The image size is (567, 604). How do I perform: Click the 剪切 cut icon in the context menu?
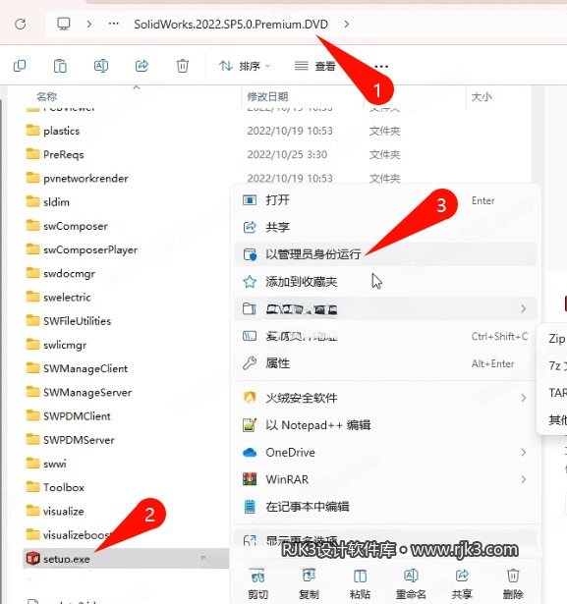[x=257, y=577]
